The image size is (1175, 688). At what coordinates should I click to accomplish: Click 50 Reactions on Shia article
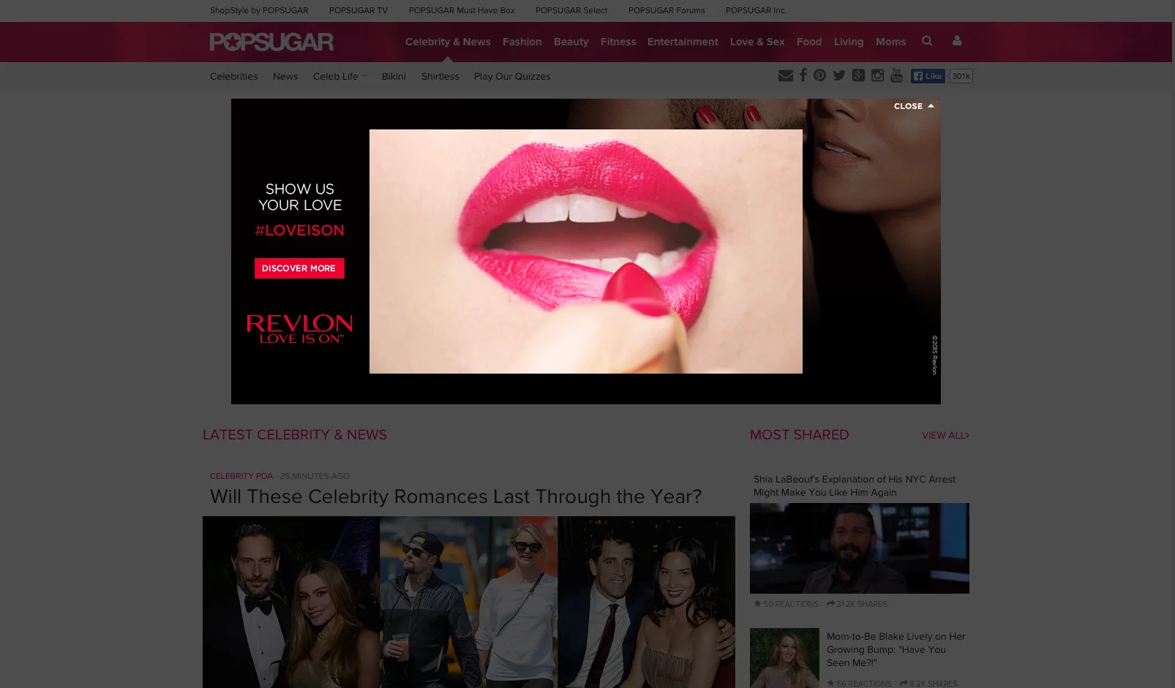[787, 604]
